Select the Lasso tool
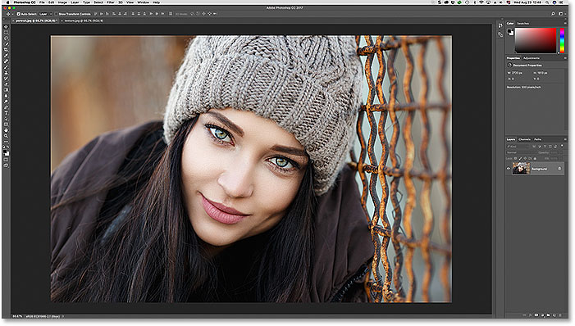Viewport: 575px width, 326px height. pos(7,38)
